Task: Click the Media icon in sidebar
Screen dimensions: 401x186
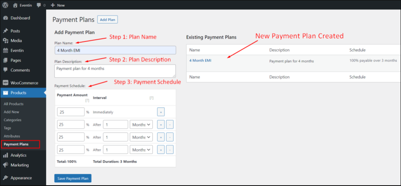Action: (x=5, y=41)
